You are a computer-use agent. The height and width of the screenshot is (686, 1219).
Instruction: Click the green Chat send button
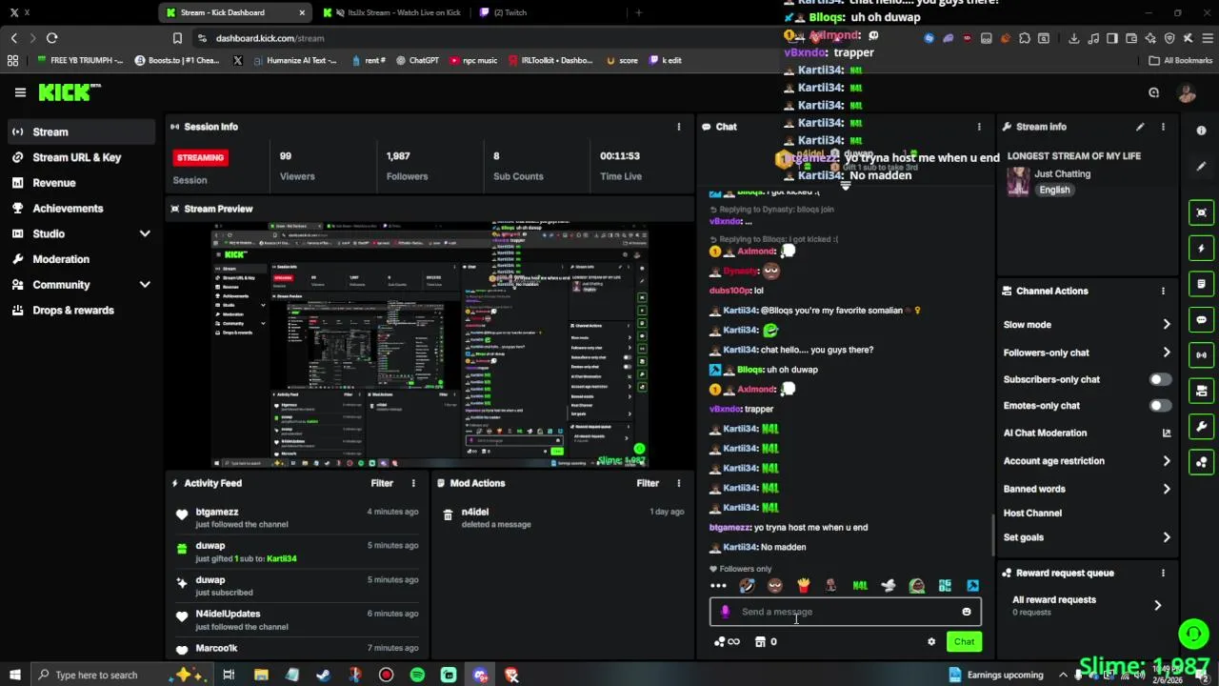(964, 642)
